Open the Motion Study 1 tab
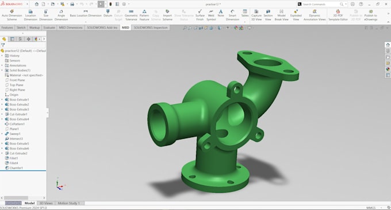 tap(69, 203)
